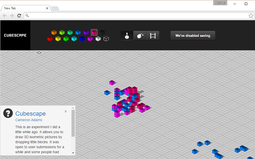
Task: Click the question mark help icon
Action: (8, 113)
